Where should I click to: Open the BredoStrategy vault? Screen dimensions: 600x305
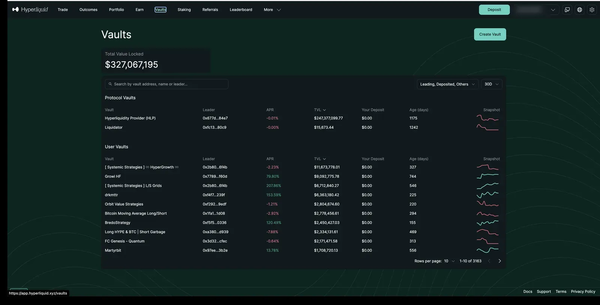pyautogui.click(x=117, y=223)
